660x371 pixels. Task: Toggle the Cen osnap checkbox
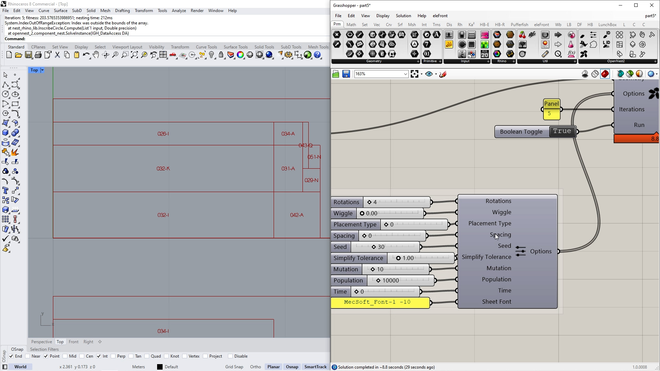point(82,356)
